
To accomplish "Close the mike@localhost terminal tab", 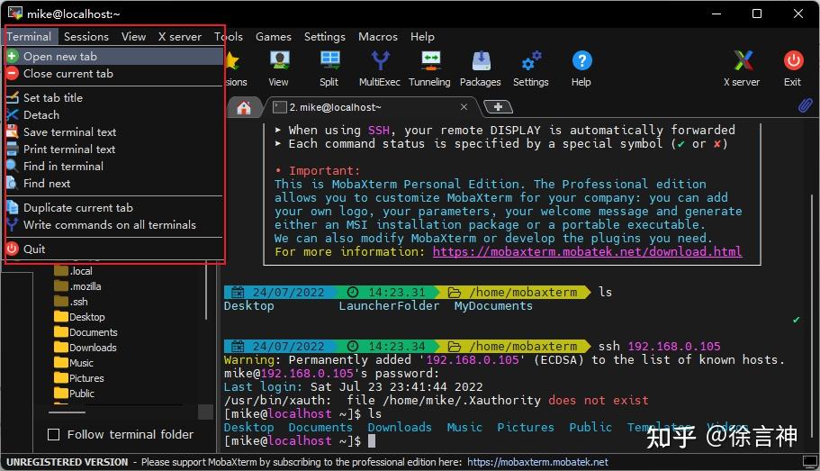I will point(464,106).
